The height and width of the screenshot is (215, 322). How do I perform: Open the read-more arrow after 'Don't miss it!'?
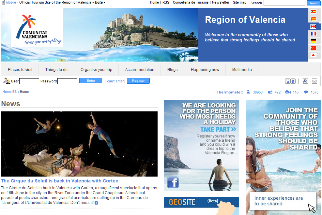(x=96, y=203)
